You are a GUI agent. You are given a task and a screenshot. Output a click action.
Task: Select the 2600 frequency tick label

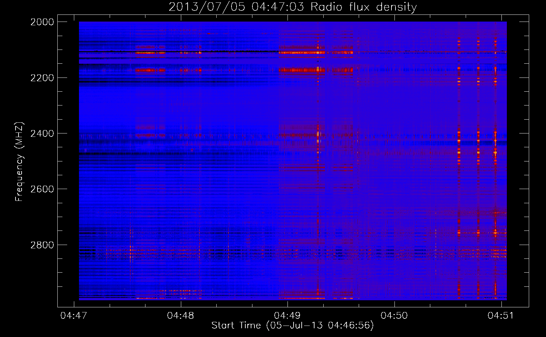(42, 189)
